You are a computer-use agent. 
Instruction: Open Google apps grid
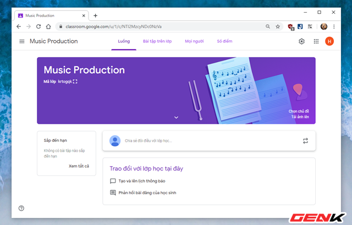click(316, 41)
